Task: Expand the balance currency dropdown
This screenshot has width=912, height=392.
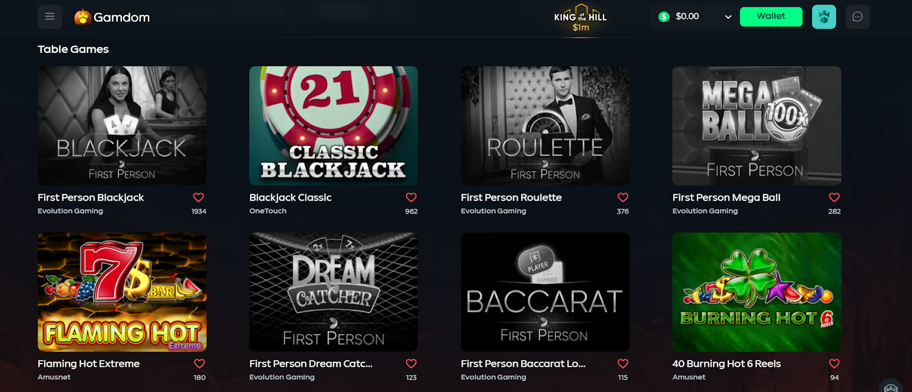Action: [x=728, y=17]
